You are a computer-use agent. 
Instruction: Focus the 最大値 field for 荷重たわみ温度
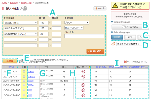pyautogui.click(x=57, y=28)
